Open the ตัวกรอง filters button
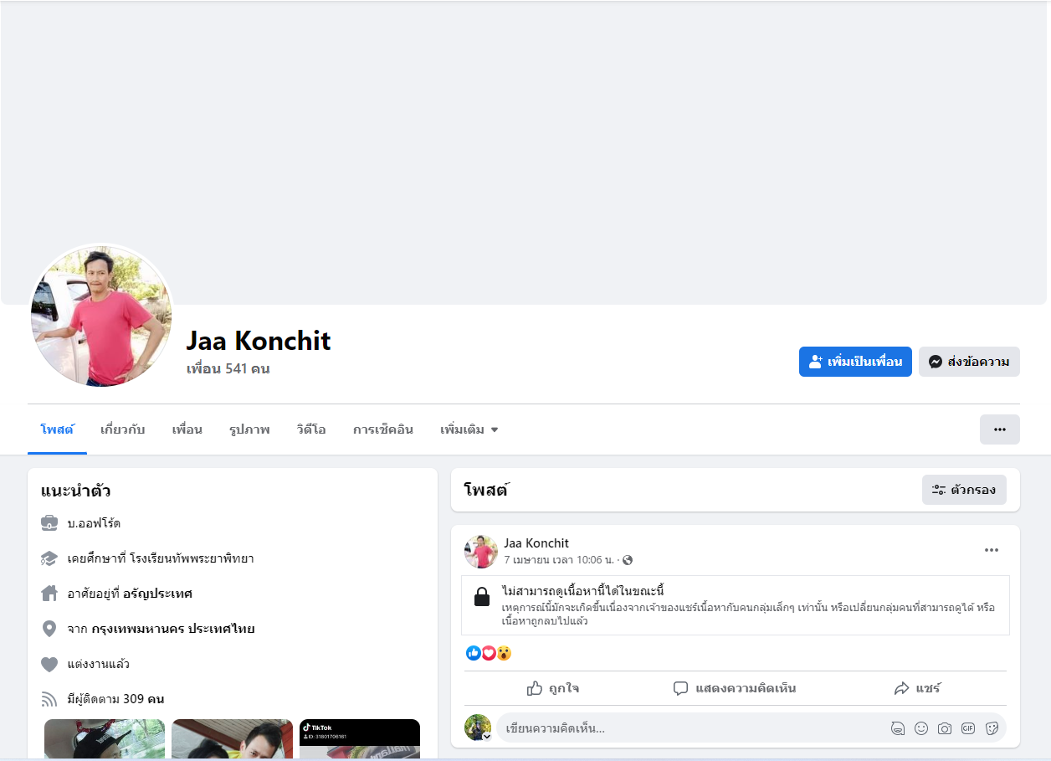 [x=964, y=490]
